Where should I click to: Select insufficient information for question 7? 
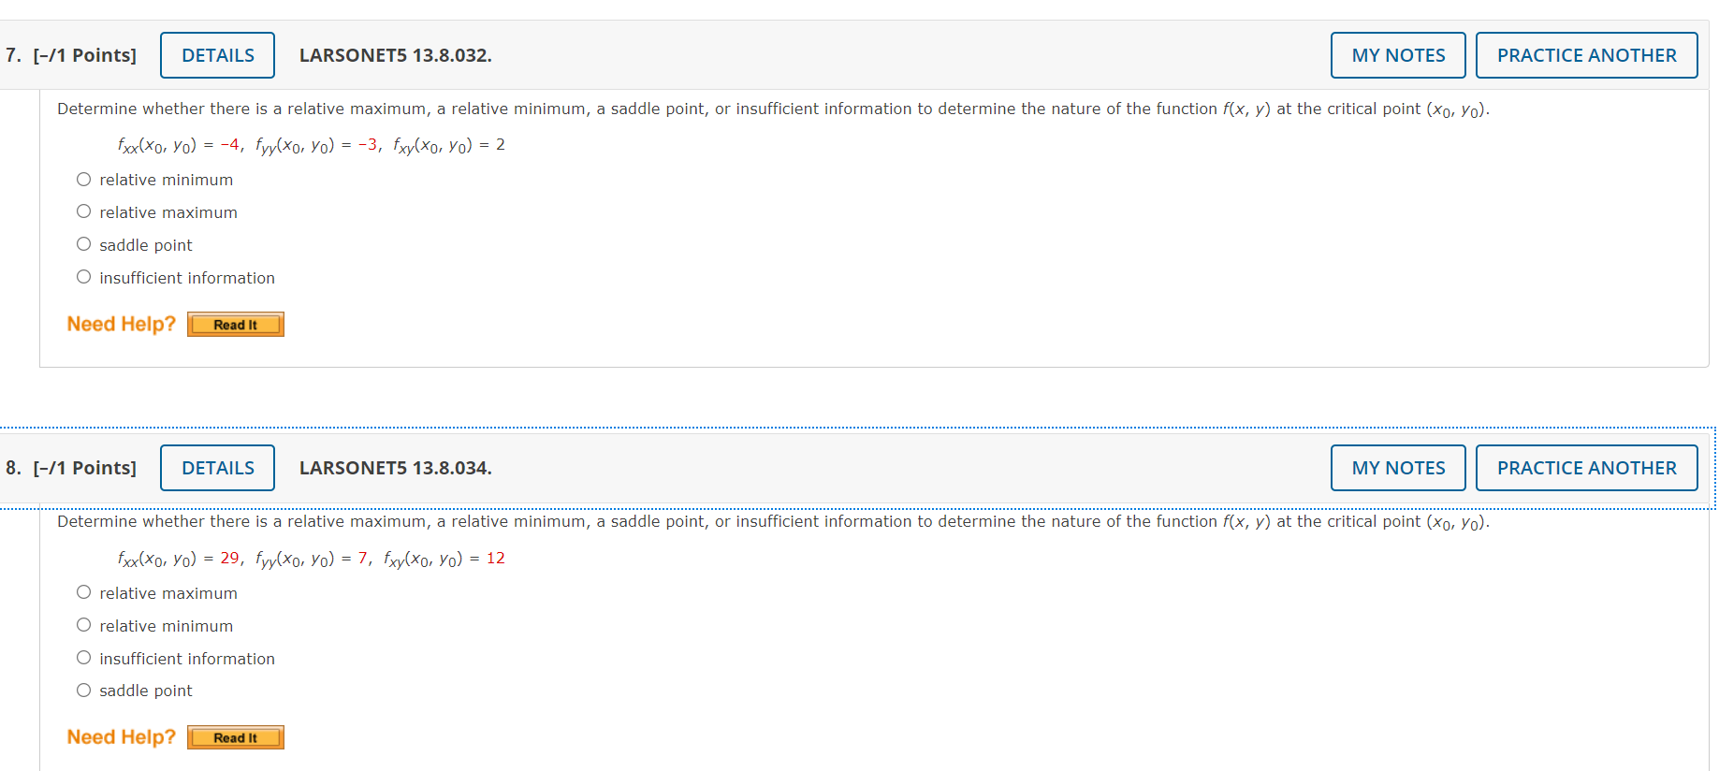point(84,277)
